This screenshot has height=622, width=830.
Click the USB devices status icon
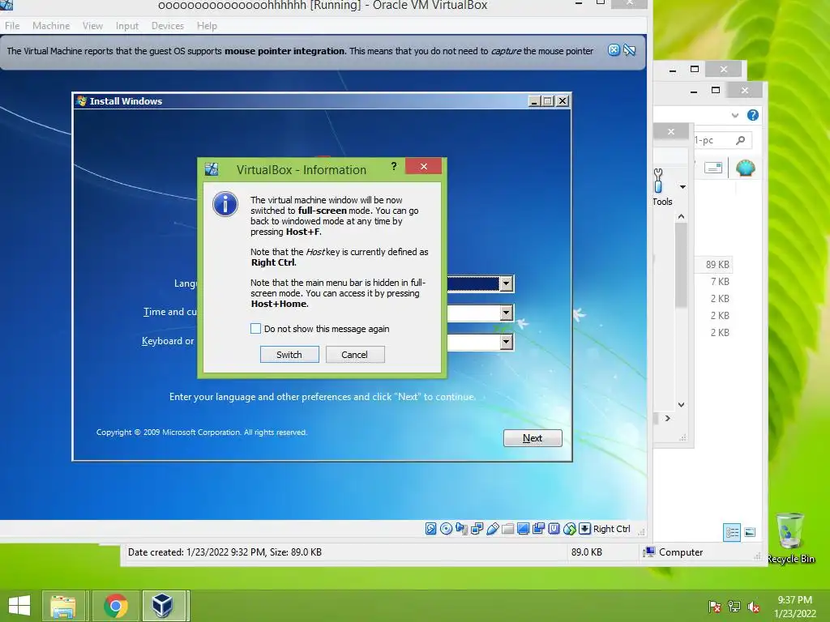point(492,529)
